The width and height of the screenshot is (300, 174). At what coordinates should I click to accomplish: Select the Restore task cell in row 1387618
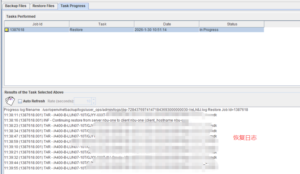pyautogui.click(x=102, y=30)
